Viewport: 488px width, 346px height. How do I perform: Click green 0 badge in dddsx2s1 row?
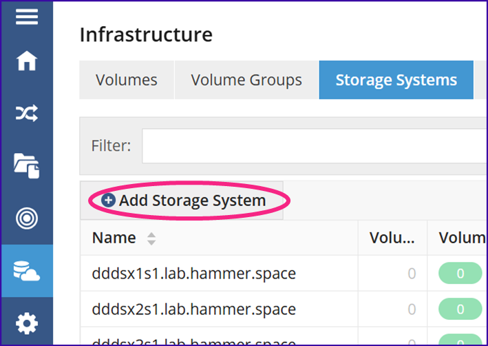coord(460,309)
